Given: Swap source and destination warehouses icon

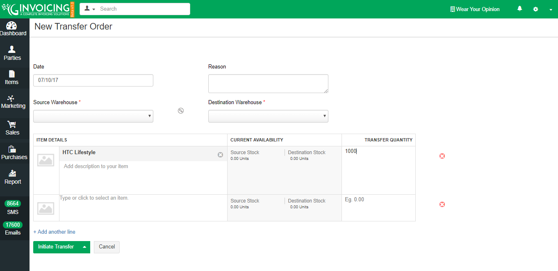Looking at the screenshot, I should click(181, 111).
